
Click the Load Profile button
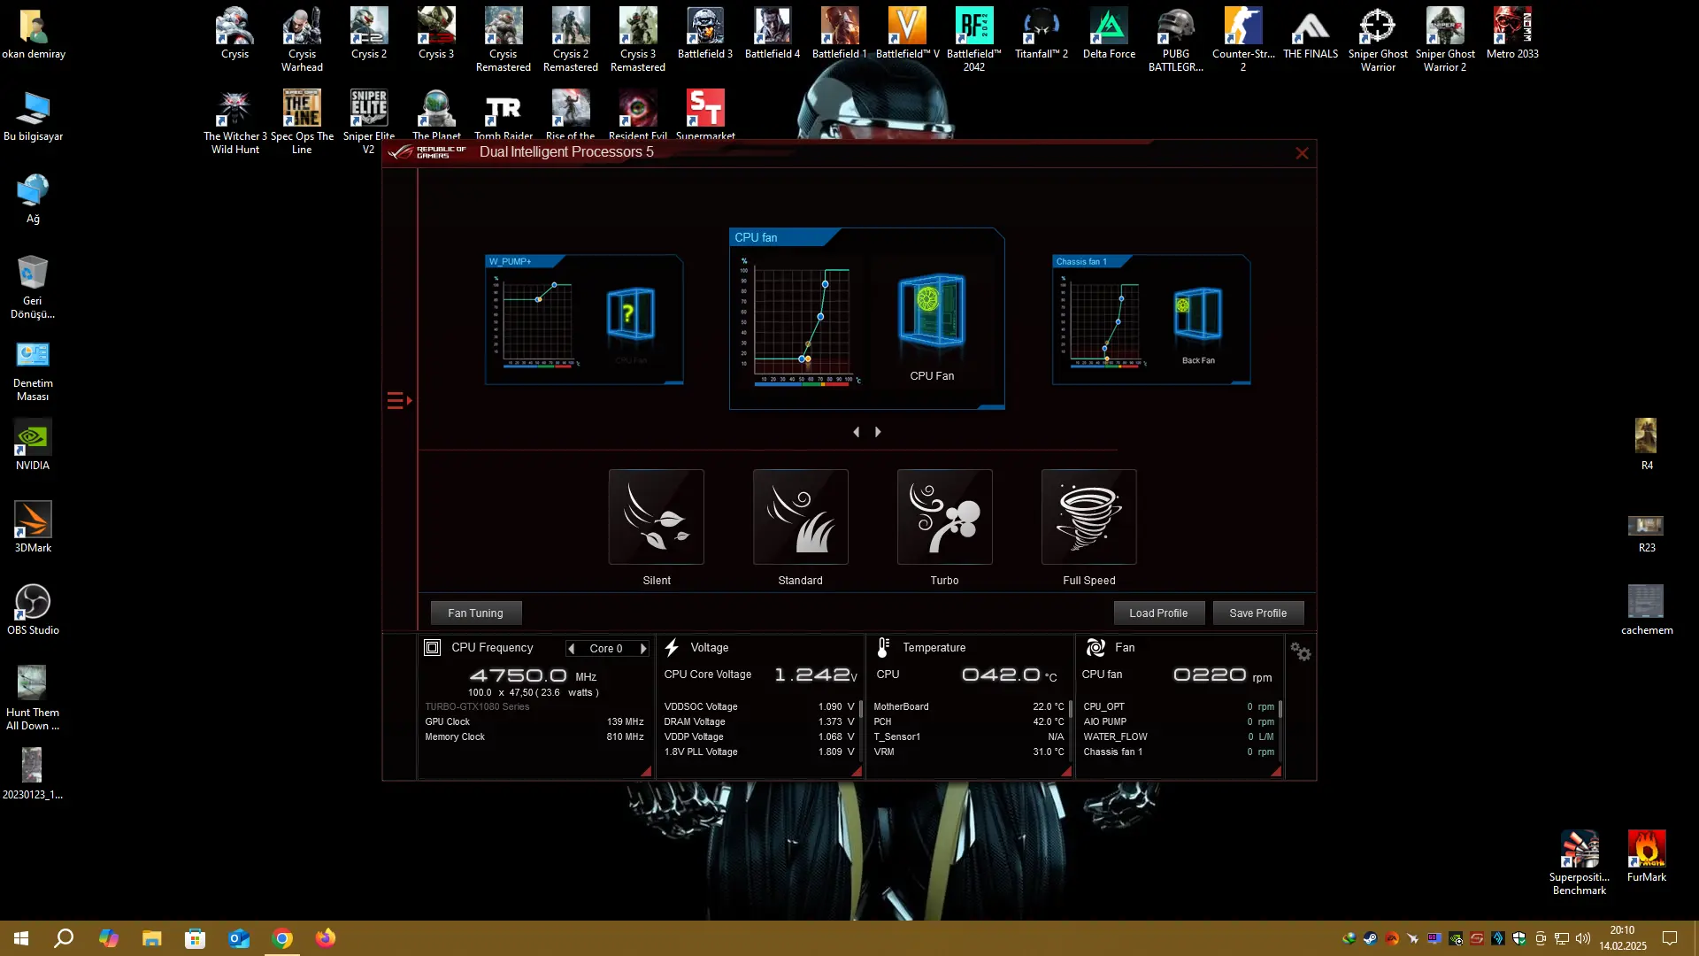pyautogui.click(x=1159, y=613)
